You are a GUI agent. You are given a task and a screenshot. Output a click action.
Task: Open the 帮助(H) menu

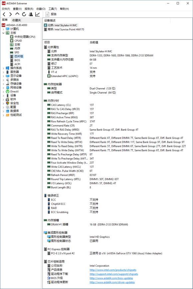pos(65,9)
